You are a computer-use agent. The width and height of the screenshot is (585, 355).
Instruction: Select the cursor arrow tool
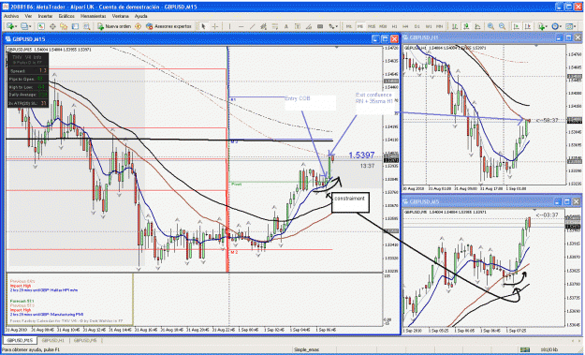click(x=203, y=26)
